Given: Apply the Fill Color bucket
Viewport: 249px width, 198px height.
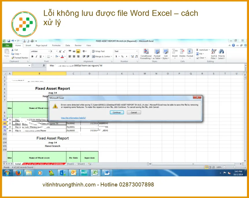Looking at the screenshot, I should click(56, 57).
